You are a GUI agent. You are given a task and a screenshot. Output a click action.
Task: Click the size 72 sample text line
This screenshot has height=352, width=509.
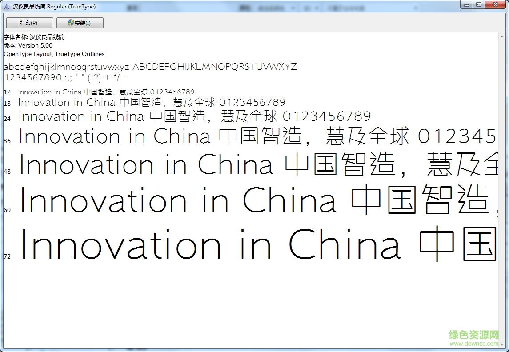(x=259, y=244)
